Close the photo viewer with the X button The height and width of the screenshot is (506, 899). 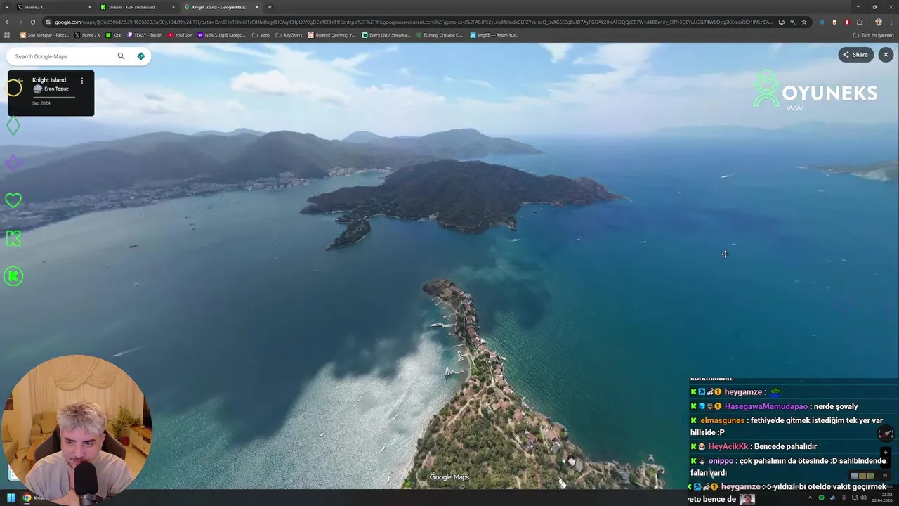(886, 55)
